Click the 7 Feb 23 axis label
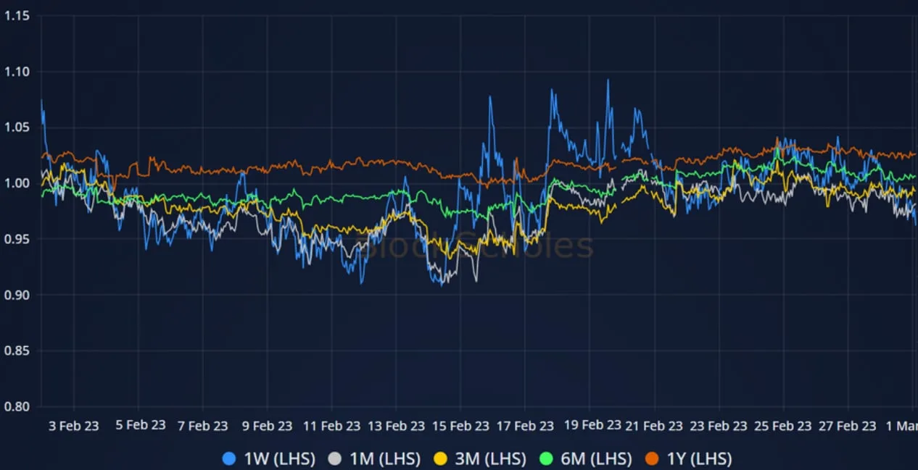The width and height of the screenshot is (918, 470). tap(203, 426)
